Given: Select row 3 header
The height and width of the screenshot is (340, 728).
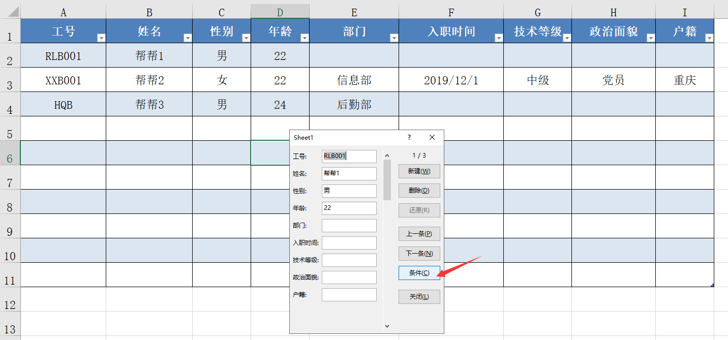Looking at the screenshot, I should (x=10, y=80).
